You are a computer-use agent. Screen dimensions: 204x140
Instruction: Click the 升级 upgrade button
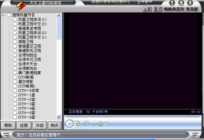coord(40,125)
